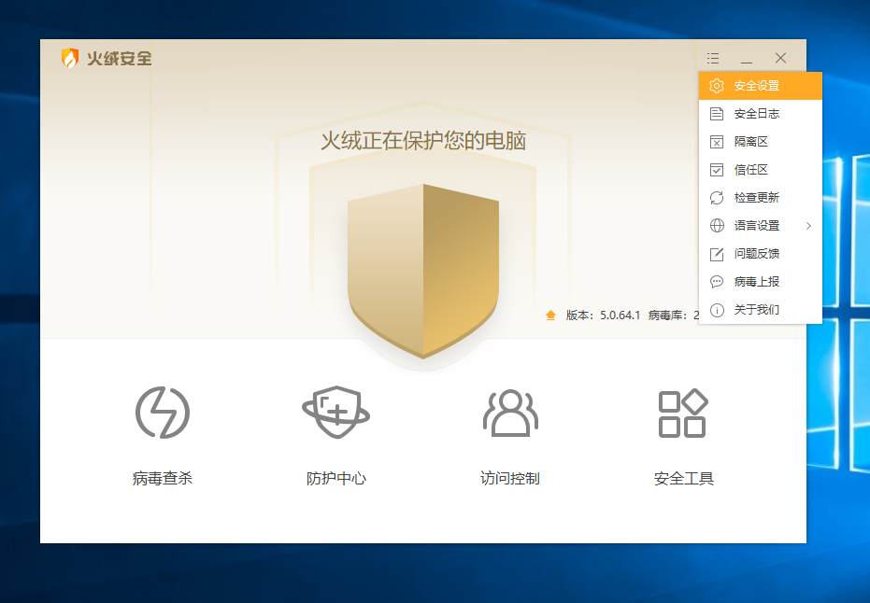Click the squares security tools icon
870x603 pixels.
click(684, 414)
